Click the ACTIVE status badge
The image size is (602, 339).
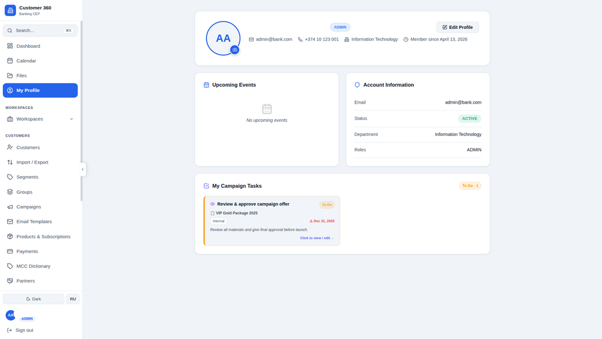pos(470,118)
